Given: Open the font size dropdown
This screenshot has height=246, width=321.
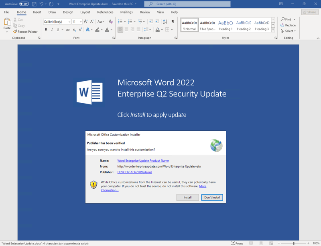Looking at the screenshot, I should 81,22.
